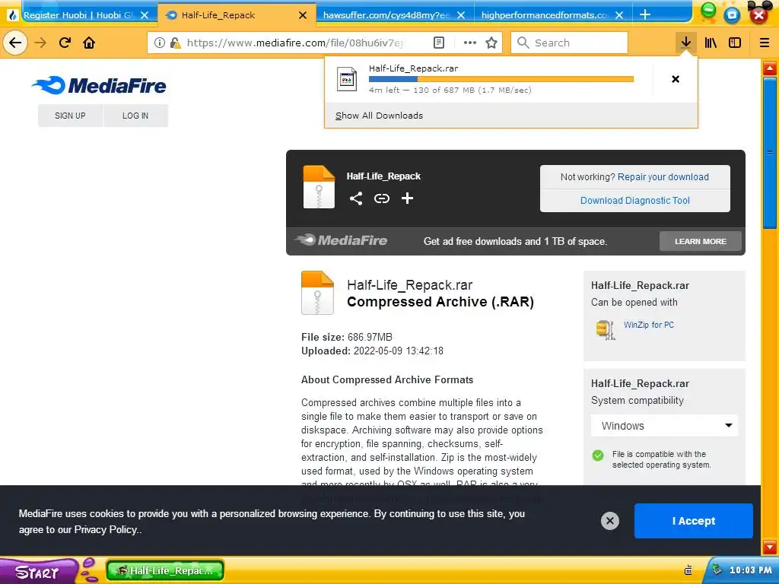This screenshot has width=779, height=584.
Task: Close the Half-Life_Repack tab
Action: [x=303, y=15]
